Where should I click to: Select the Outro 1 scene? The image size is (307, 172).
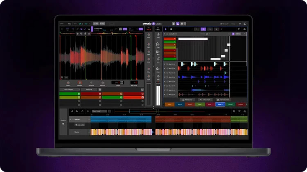(x=230, y=104)
